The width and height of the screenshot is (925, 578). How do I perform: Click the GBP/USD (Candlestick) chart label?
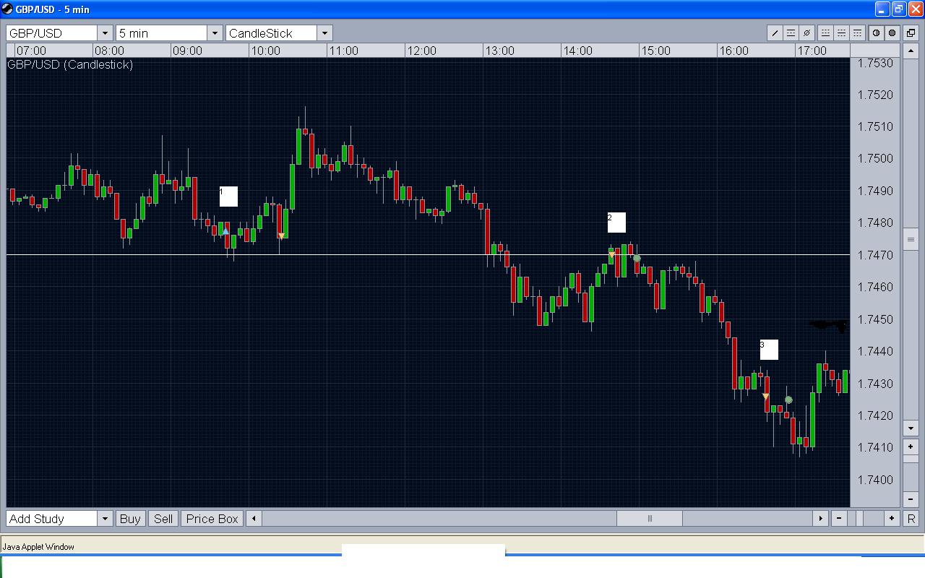[x=70, y=64]
